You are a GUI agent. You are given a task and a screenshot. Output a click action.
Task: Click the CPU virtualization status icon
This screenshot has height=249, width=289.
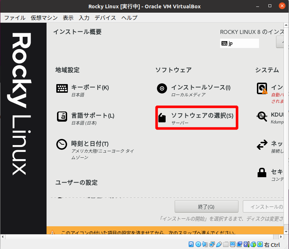[246, 244]
